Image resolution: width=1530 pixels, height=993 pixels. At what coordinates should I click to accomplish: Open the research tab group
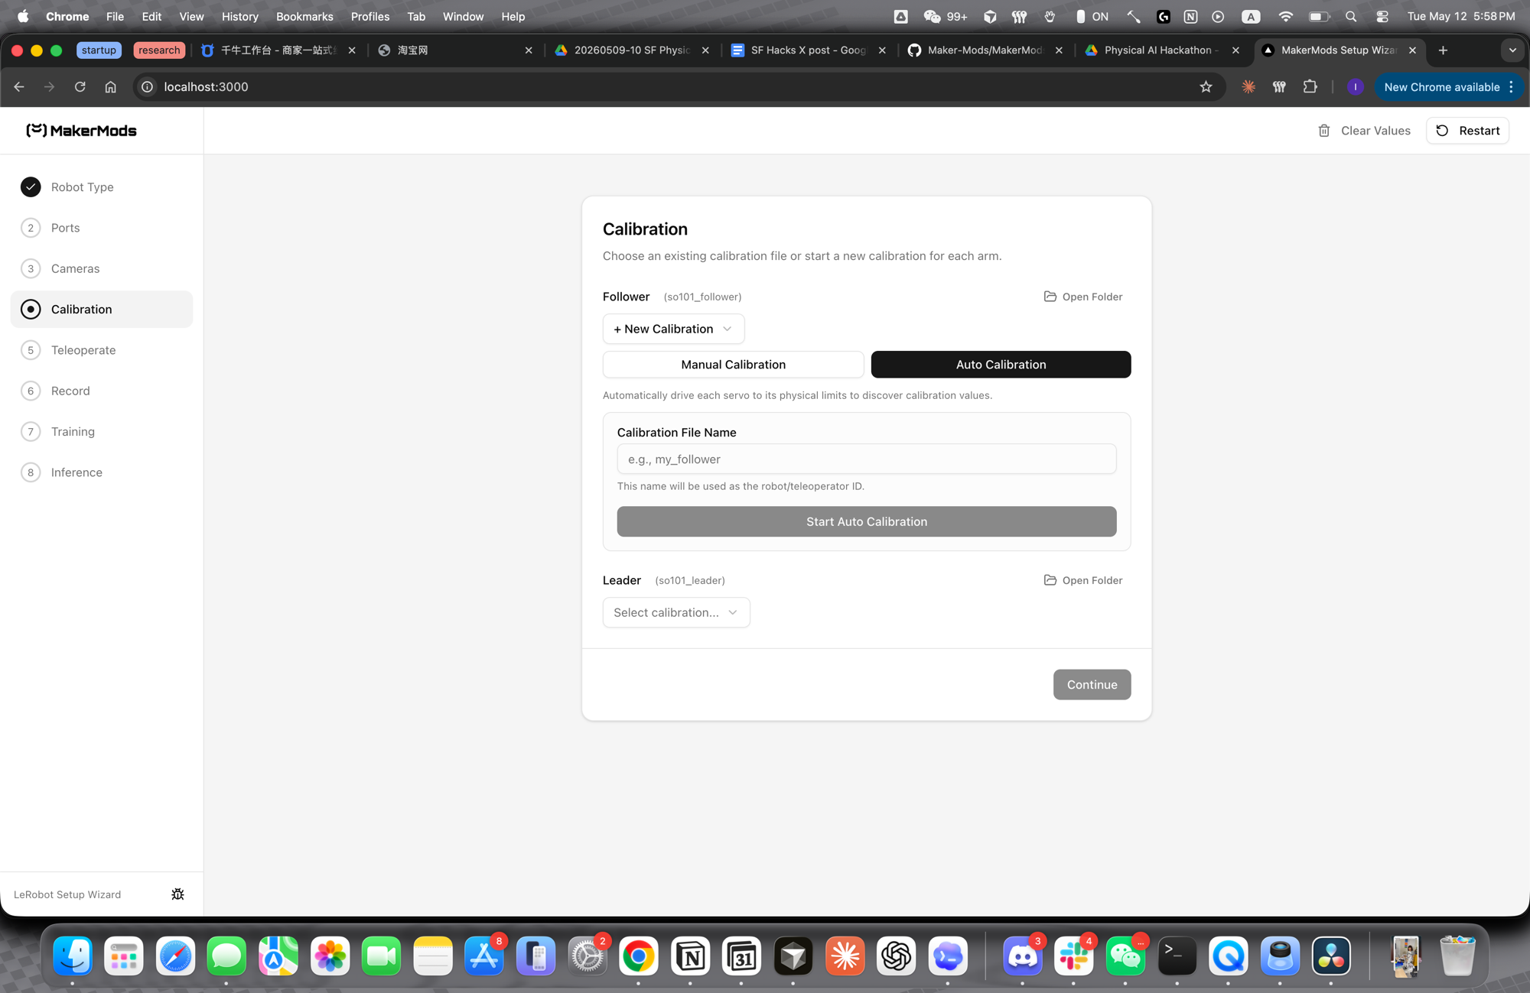click(x=159, y=50)
